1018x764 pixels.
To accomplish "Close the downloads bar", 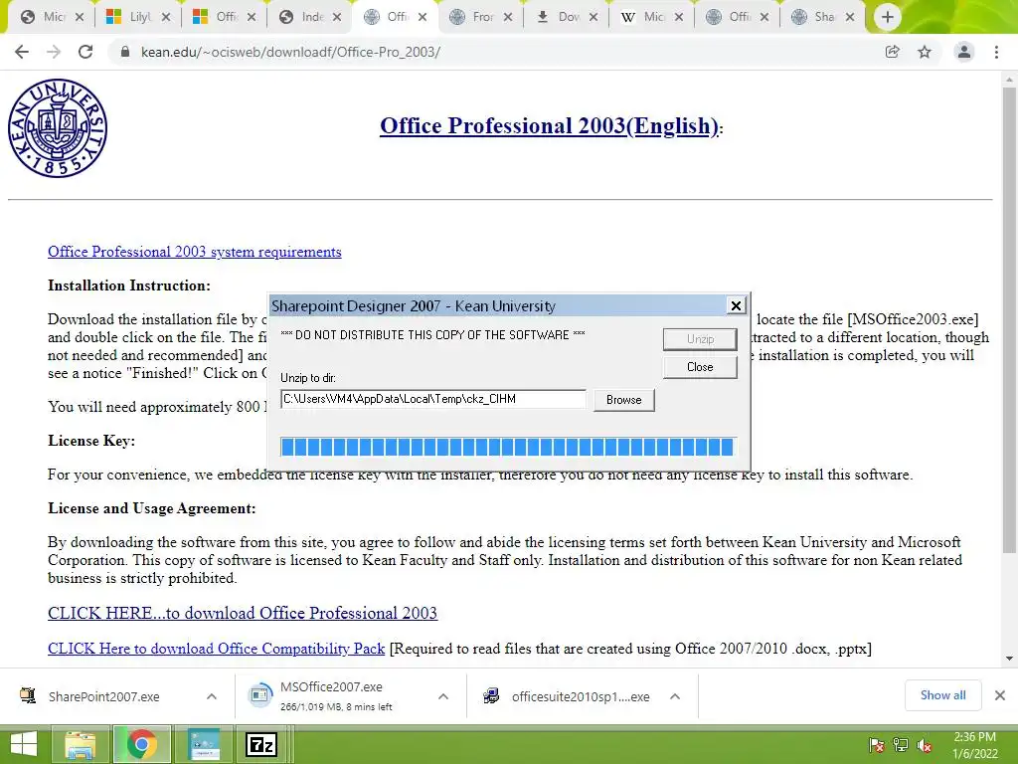I will [x=1000, y=695].
